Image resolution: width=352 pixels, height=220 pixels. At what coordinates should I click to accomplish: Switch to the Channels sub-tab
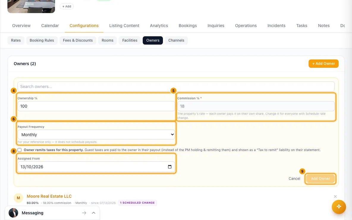[176, 40]
